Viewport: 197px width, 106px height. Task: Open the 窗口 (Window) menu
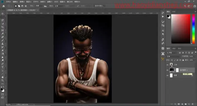point(70,2)
